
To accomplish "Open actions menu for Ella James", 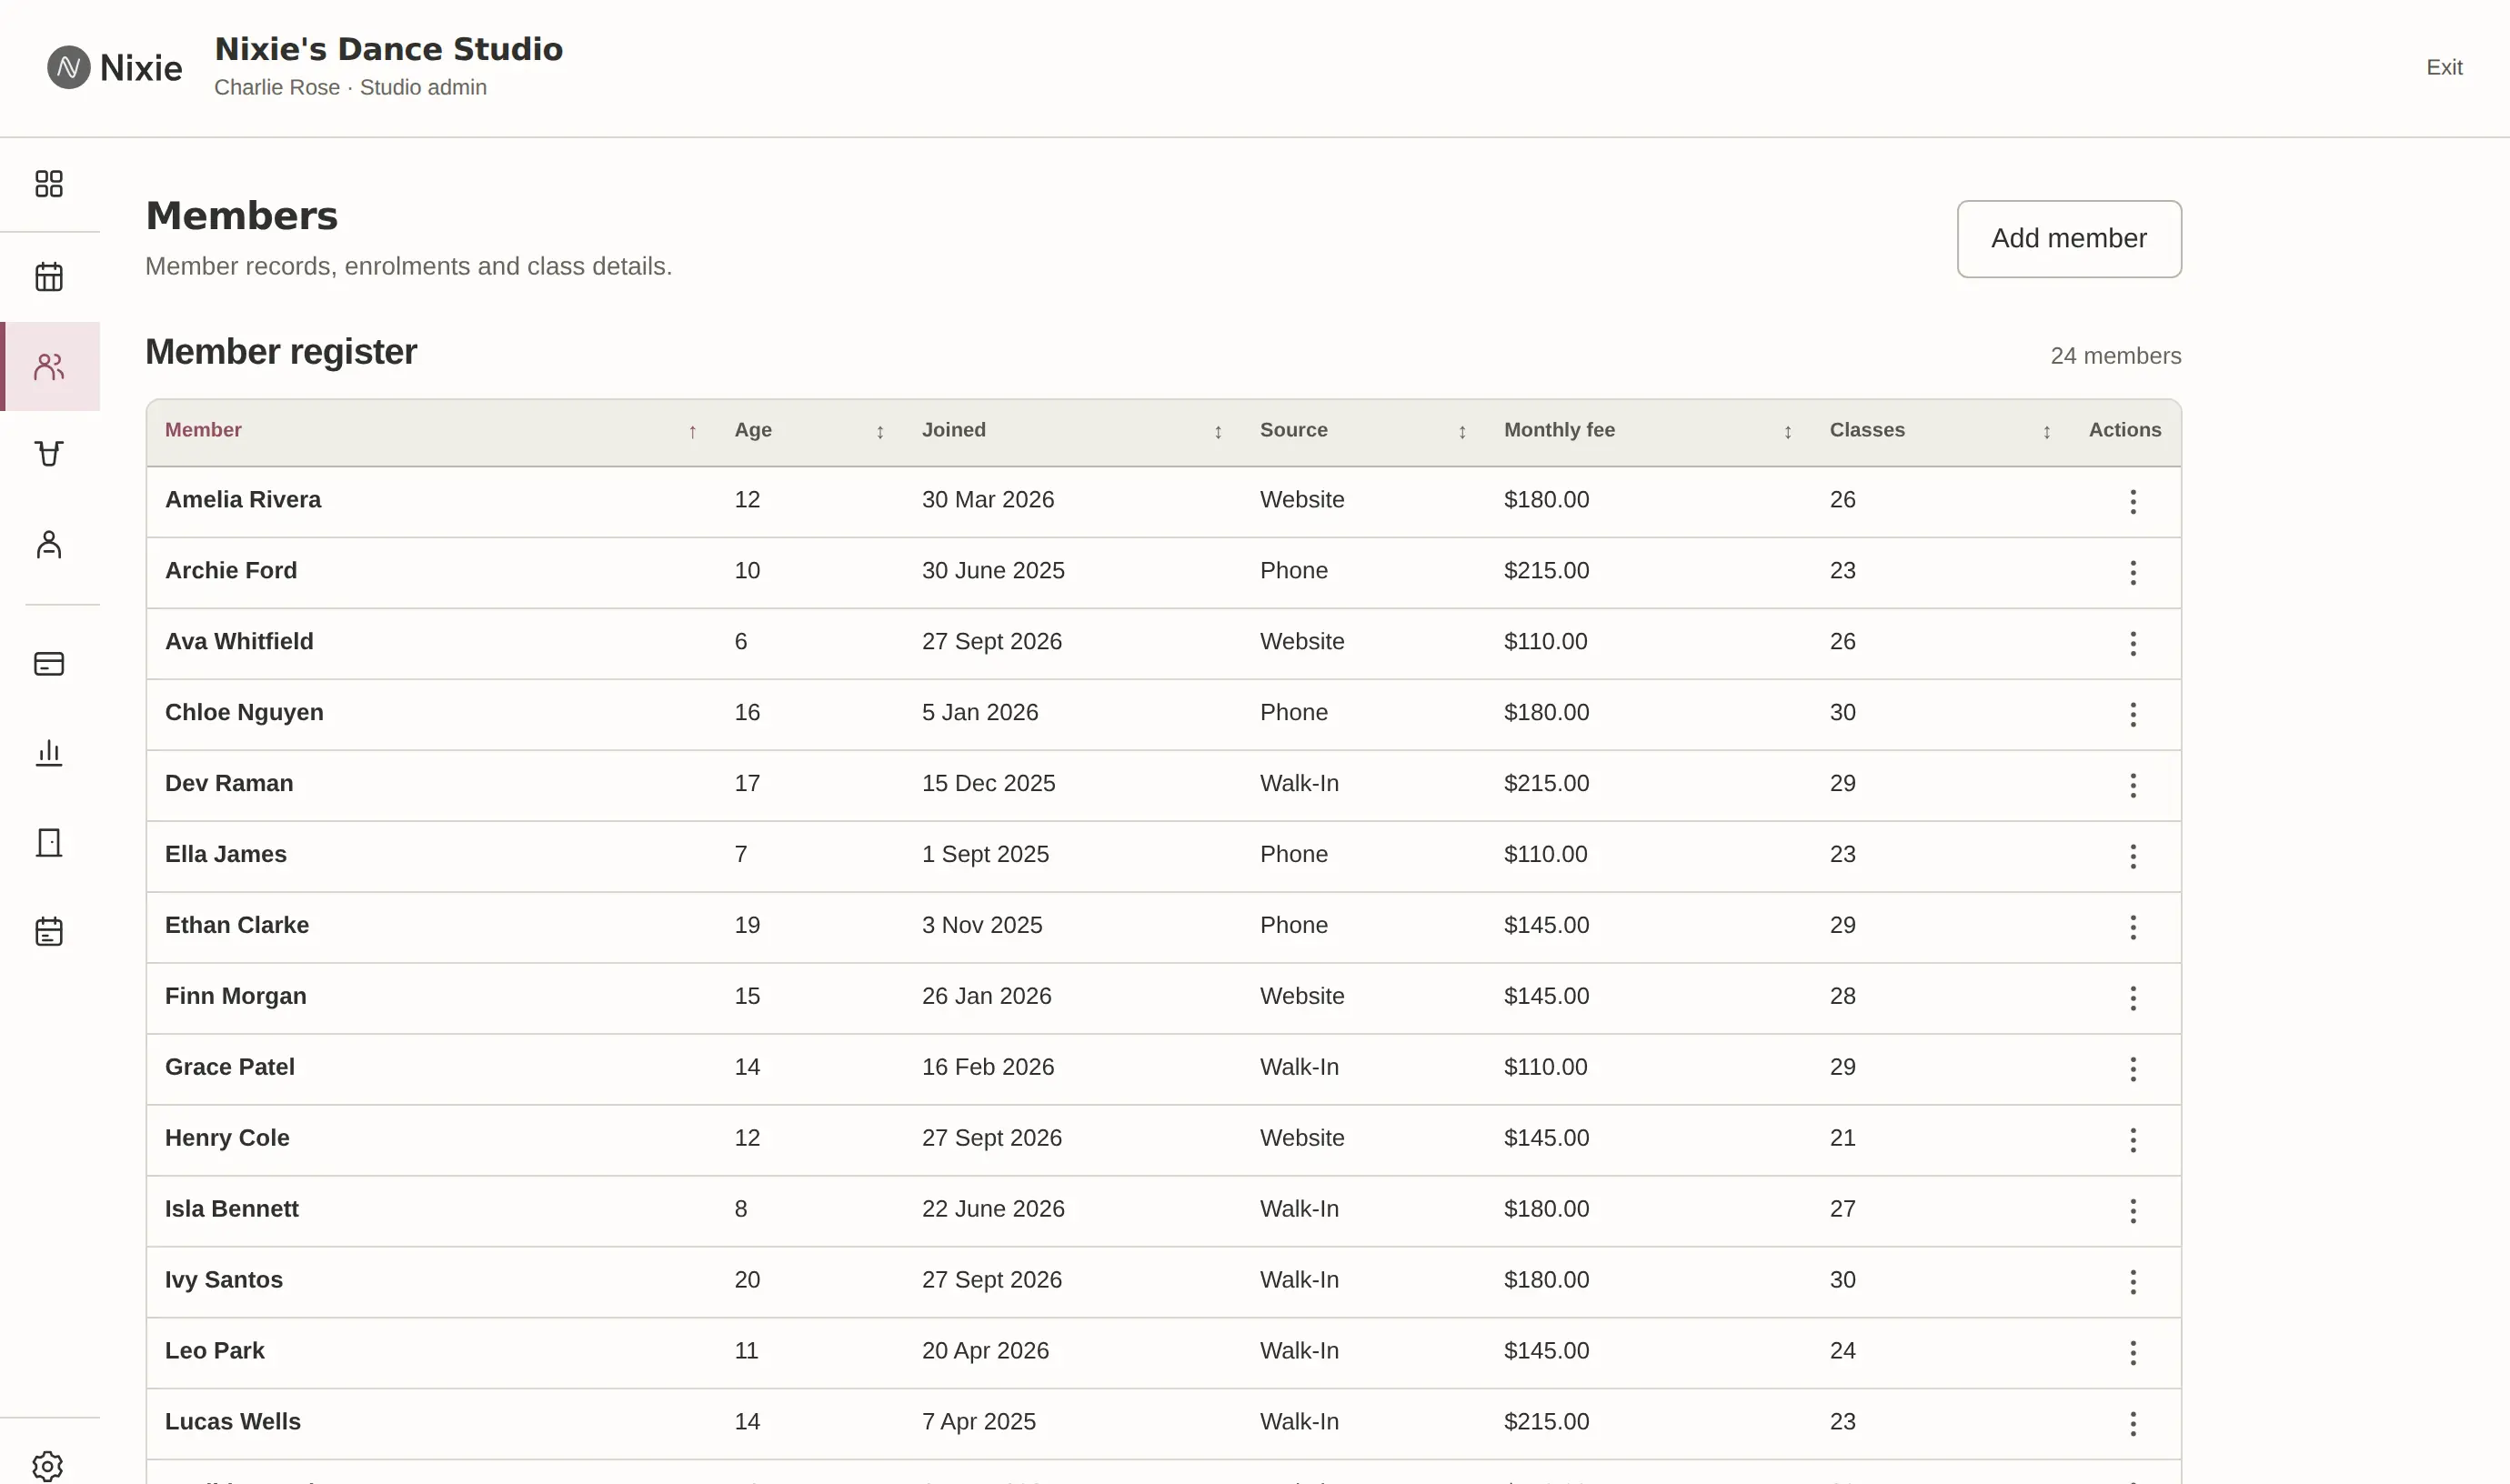I will coord(2133,856).
